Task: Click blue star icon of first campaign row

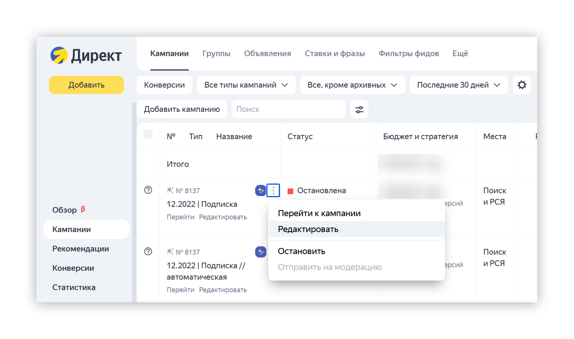Action: coord(261,190)
